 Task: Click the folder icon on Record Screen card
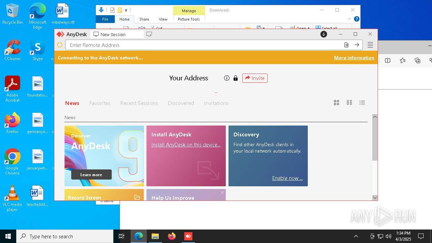tap(137, 197)
